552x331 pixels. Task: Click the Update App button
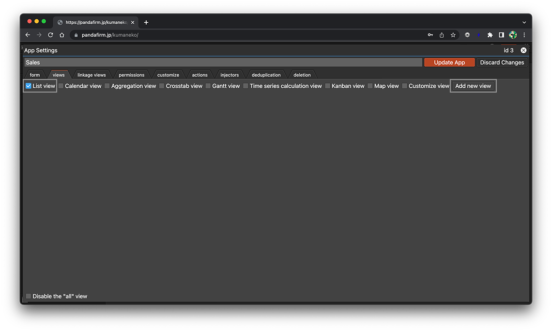click(x=449, y=63)
